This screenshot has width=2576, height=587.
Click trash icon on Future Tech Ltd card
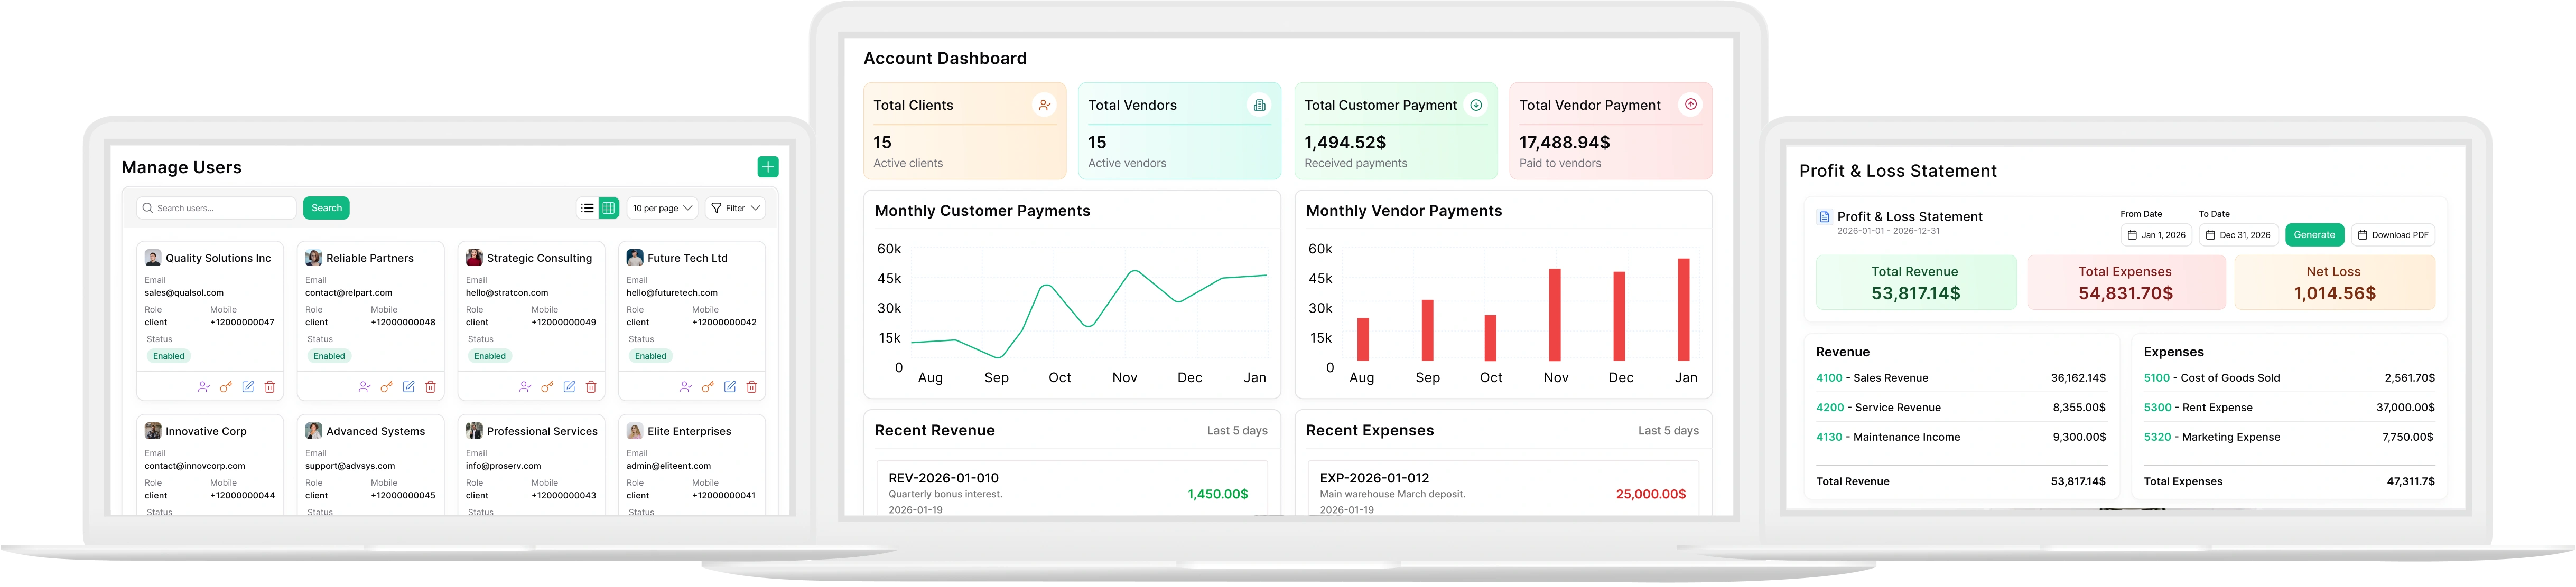click(x=752, y=386)
